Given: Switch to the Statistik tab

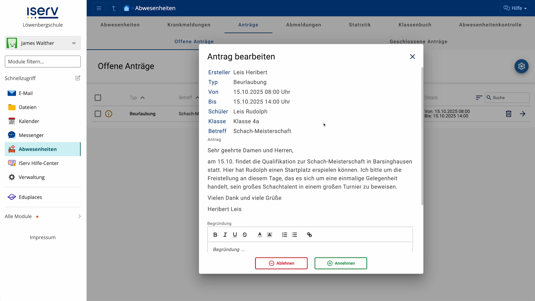Looking at the screenshot, I should point(360,25).
